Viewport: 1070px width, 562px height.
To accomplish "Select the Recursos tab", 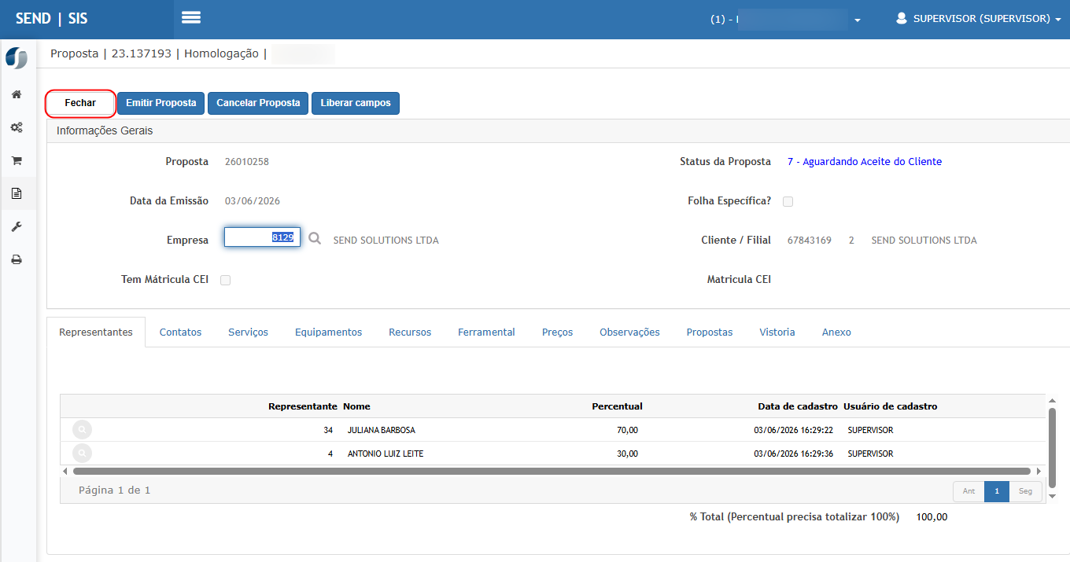I will (x=410, y=332).
